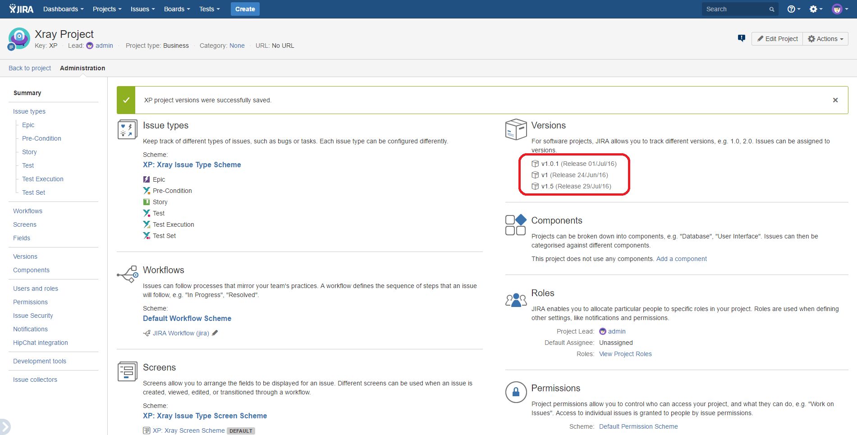Click the Screens section icon
Screen dimensions: 857x435
[128, 371]
